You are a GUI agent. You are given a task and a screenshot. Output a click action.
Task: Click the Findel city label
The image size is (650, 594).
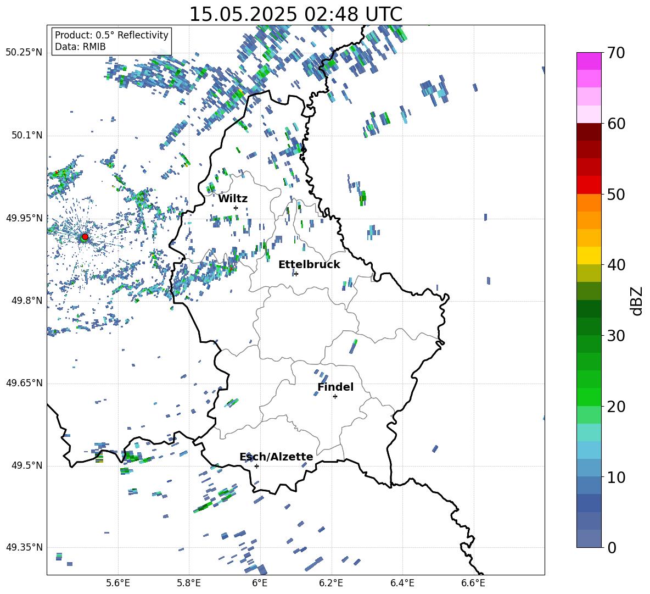(335, 387)
